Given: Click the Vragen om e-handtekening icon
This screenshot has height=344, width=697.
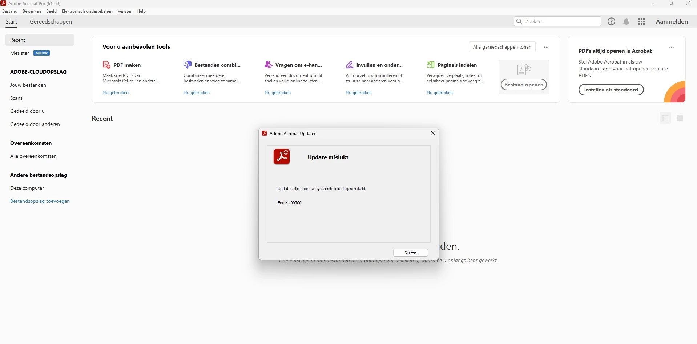Looking at the screenshot, I should (269, 65).
